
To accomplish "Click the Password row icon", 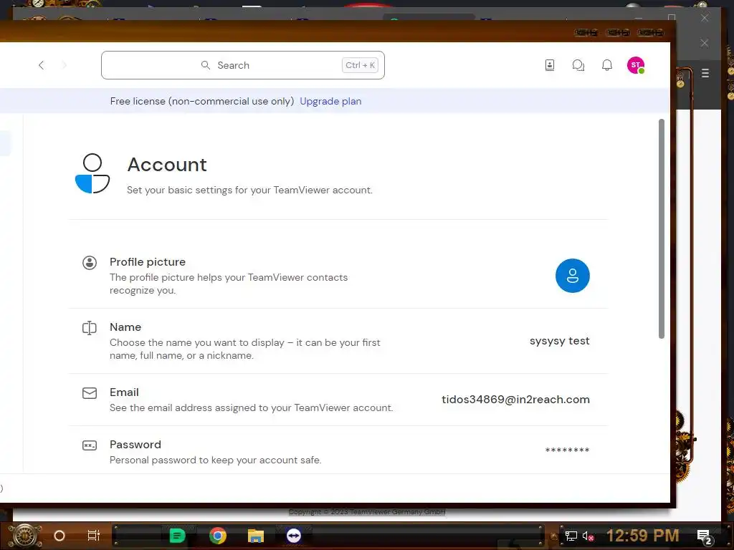I will click(x=90, y=445).
